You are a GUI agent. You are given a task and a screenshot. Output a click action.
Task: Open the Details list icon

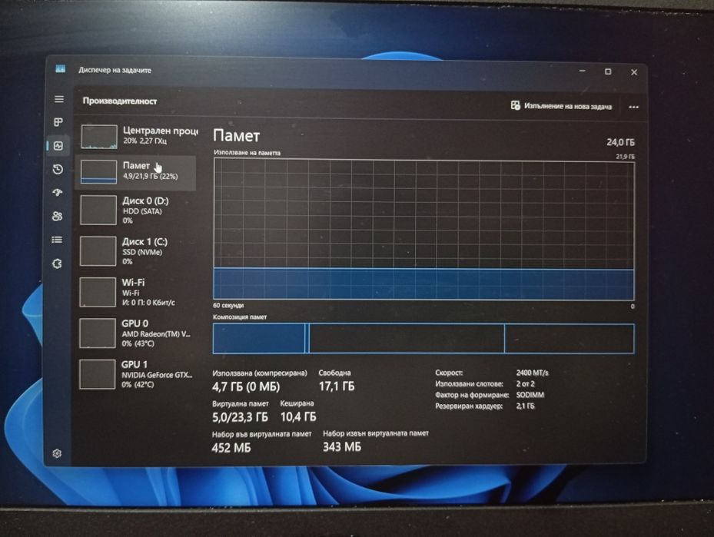(57, 240)
